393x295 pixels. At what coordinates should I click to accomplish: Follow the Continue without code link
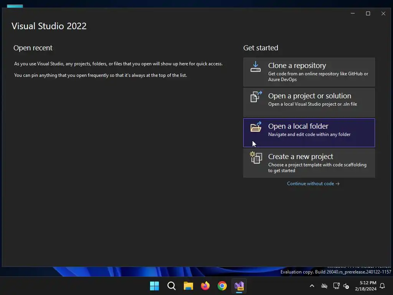(x=313, y=184)
